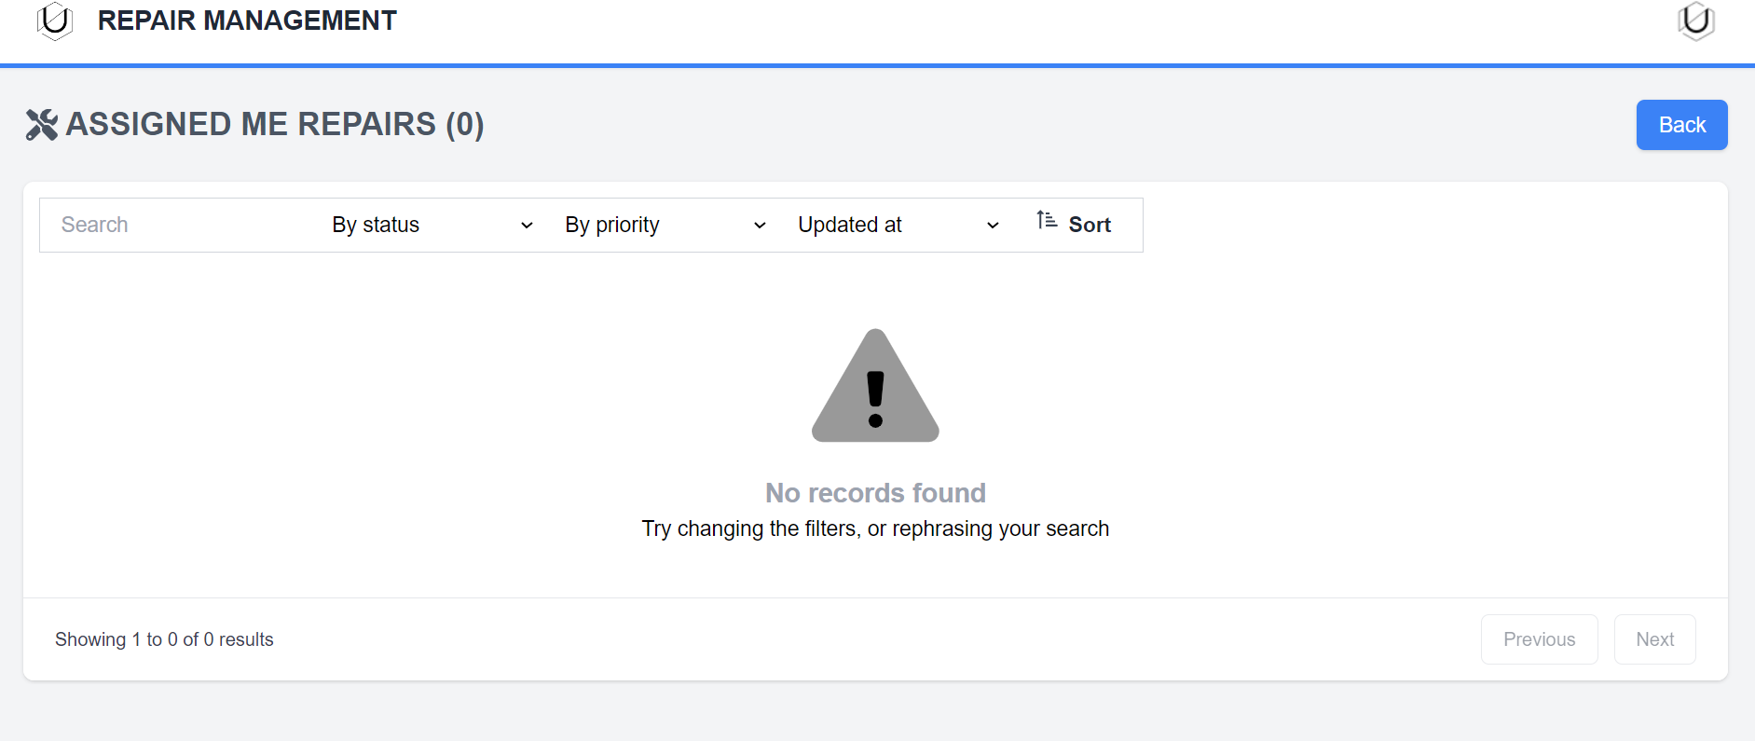This screenshot has height=741, width=1755.
Task: Click the Repair Management header title
Action: tap(247, 21)
